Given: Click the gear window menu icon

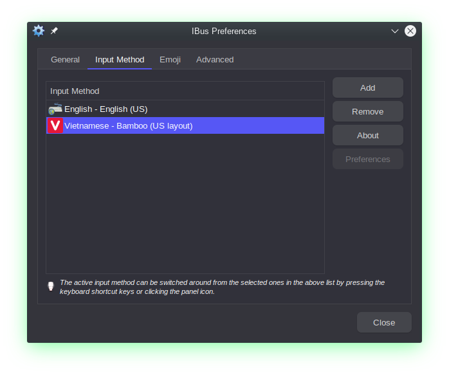Looking at the screenshot, I should 39,31.
